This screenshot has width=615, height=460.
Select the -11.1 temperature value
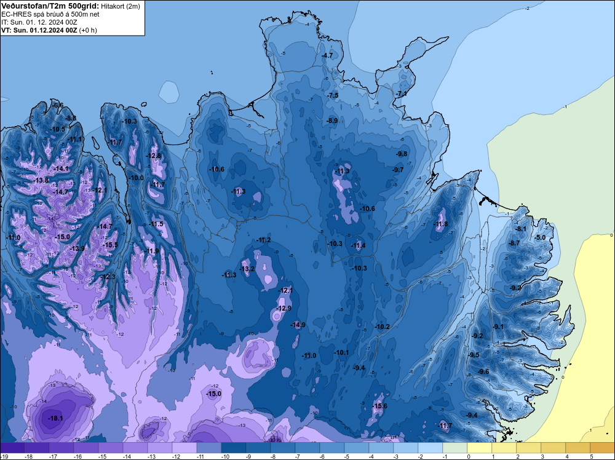point(74,139)
